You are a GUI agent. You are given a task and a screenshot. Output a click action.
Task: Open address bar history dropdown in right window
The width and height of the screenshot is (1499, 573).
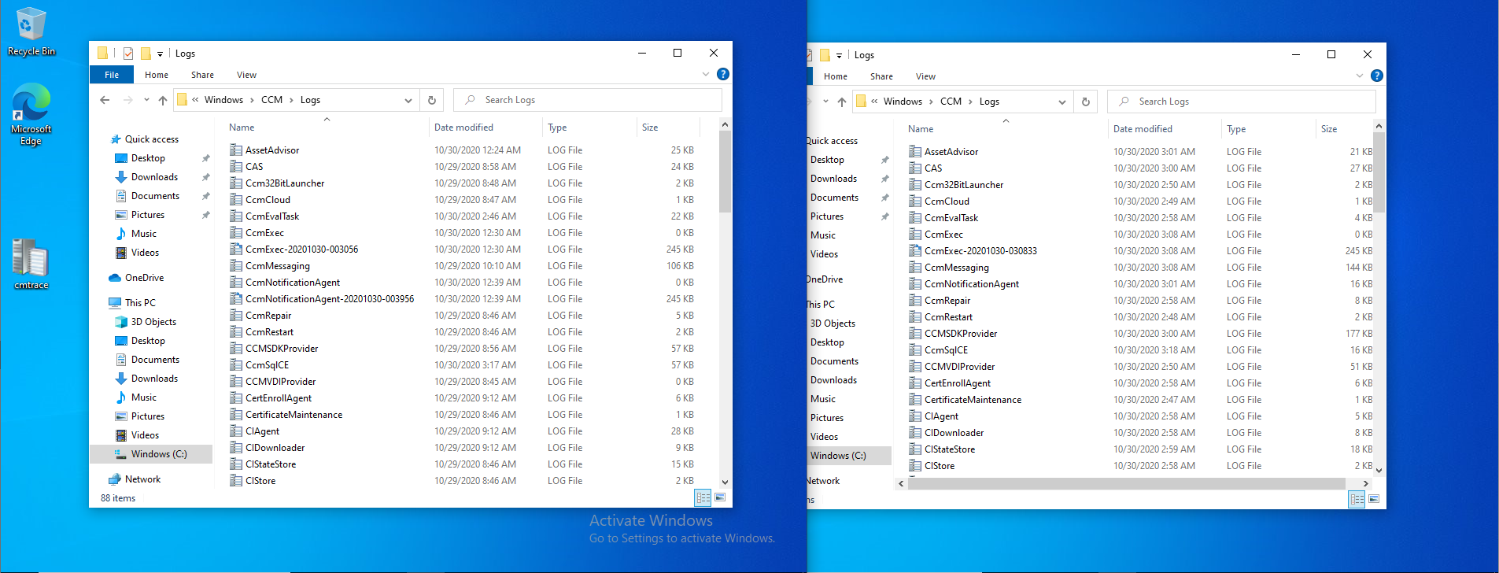click(x=1062, y=102)
